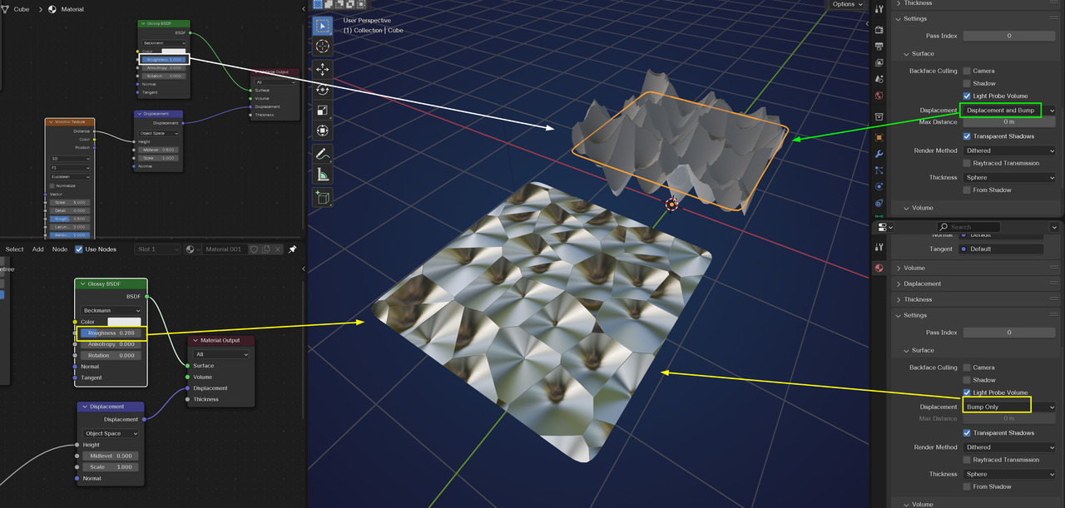
Task: Open the 3D Cursor tool
Action: coord(322,46)
